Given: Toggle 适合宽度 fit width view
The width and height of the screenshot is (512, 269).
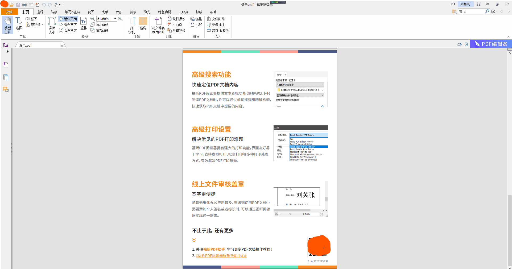Looking at the screenshot, I should [x=68, y=25].
